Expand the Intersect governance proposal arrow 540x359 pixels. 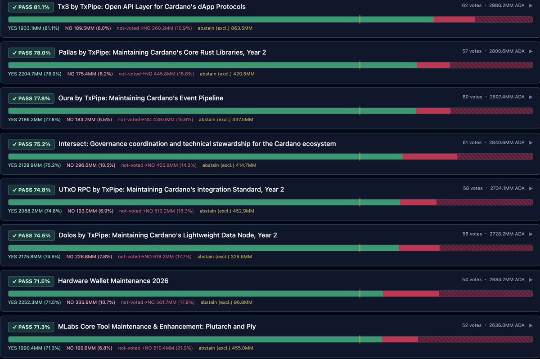[531, 142]
